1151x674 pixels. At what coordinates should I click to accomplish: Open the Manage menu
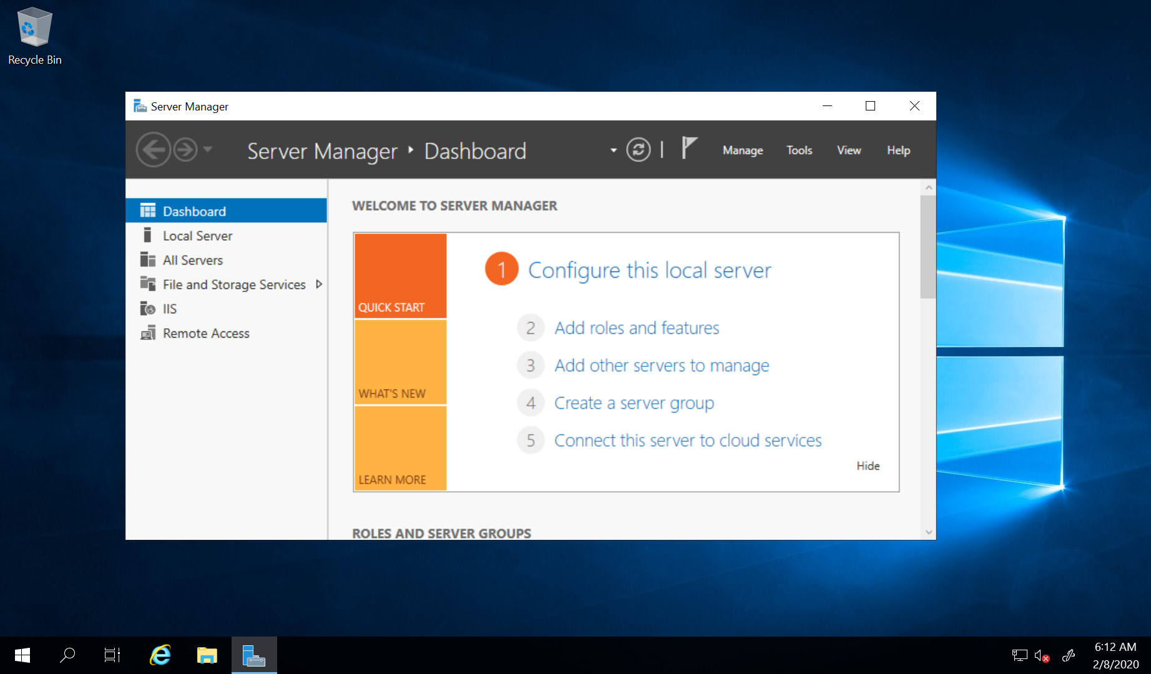(743, 150)
